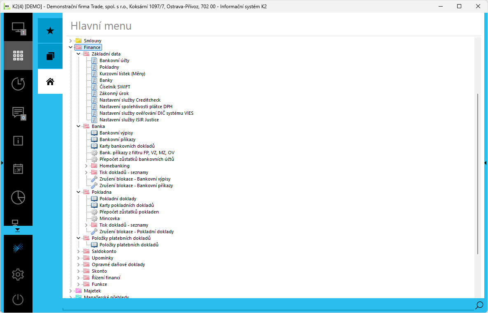Click the vertical scrollbar of the menu tree
Image resolution: width=488 pixels, height=313 pixels.
pyautogui.click(x=478, y=174)
